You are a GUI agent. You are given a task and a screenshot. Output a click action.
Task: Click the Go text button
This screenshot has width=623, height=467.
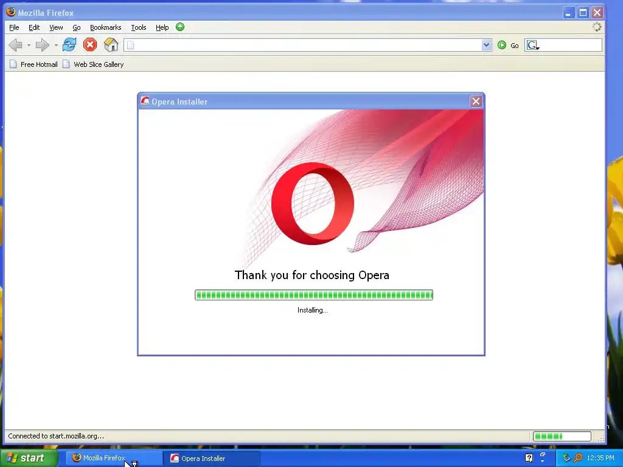[515, 46]
